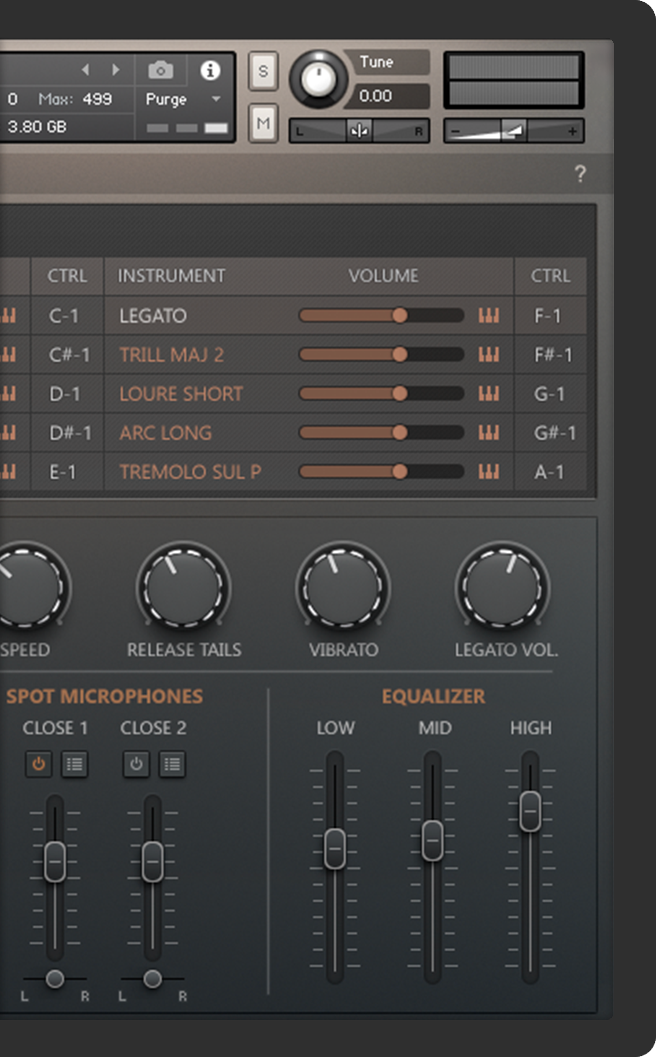
Task: Enable Close 2 microphone power button
Action: click(x=136, y=764)
